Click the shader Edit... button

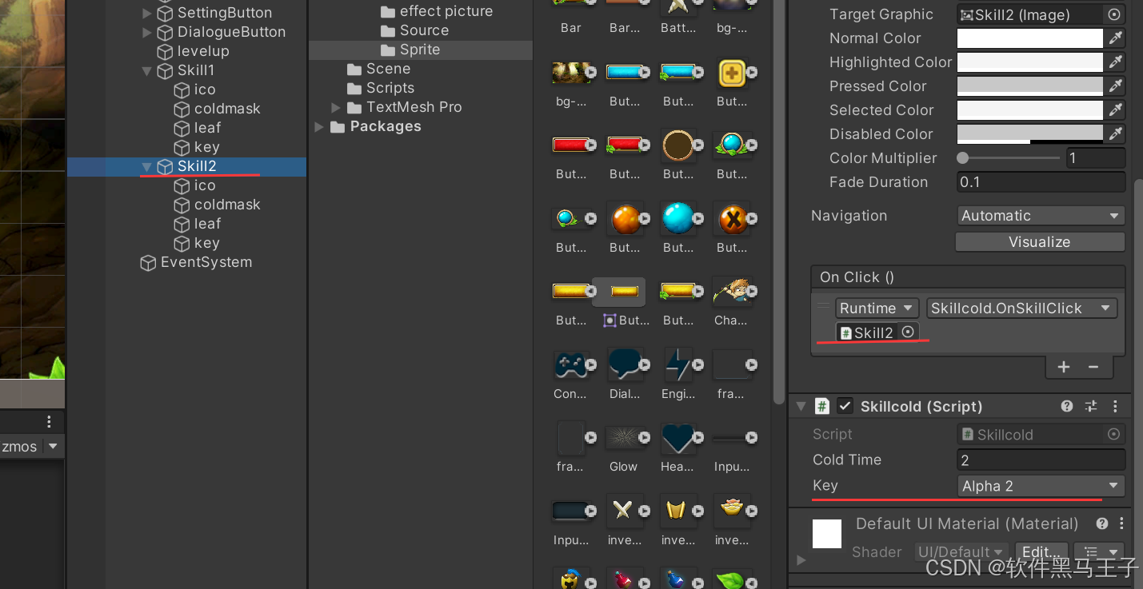pos(1041,552)
